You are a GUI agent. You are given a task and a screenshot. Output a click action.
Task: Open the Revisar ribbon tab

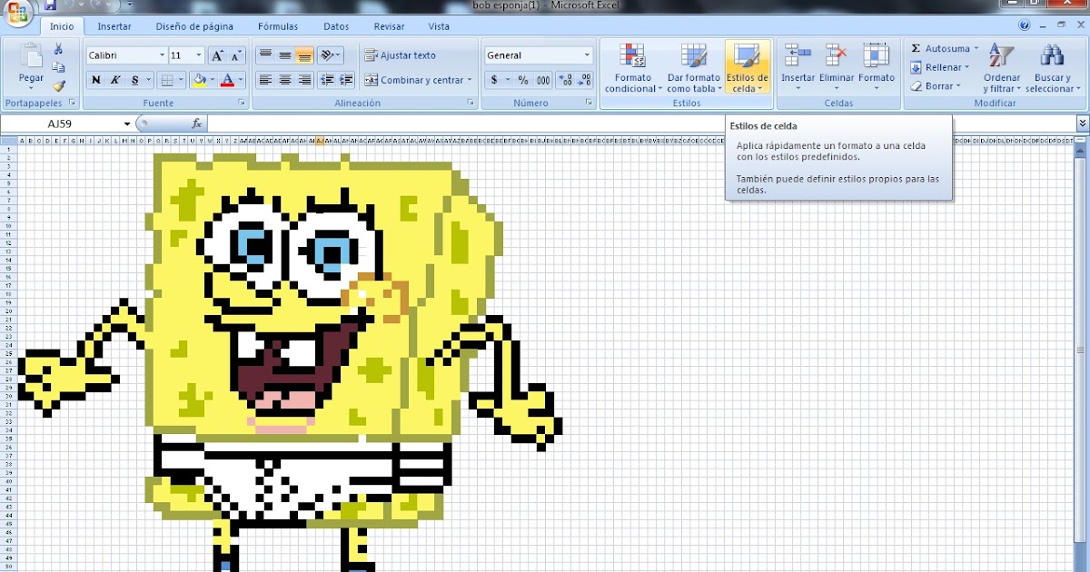pyautogui.click(x=389, y=26)
